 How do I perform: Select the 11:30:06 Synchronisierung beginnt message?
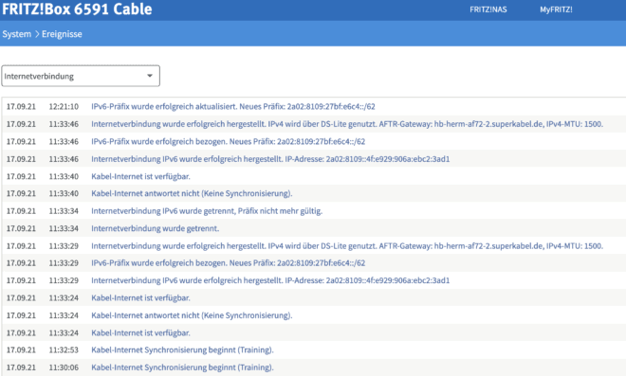(182, 367)
